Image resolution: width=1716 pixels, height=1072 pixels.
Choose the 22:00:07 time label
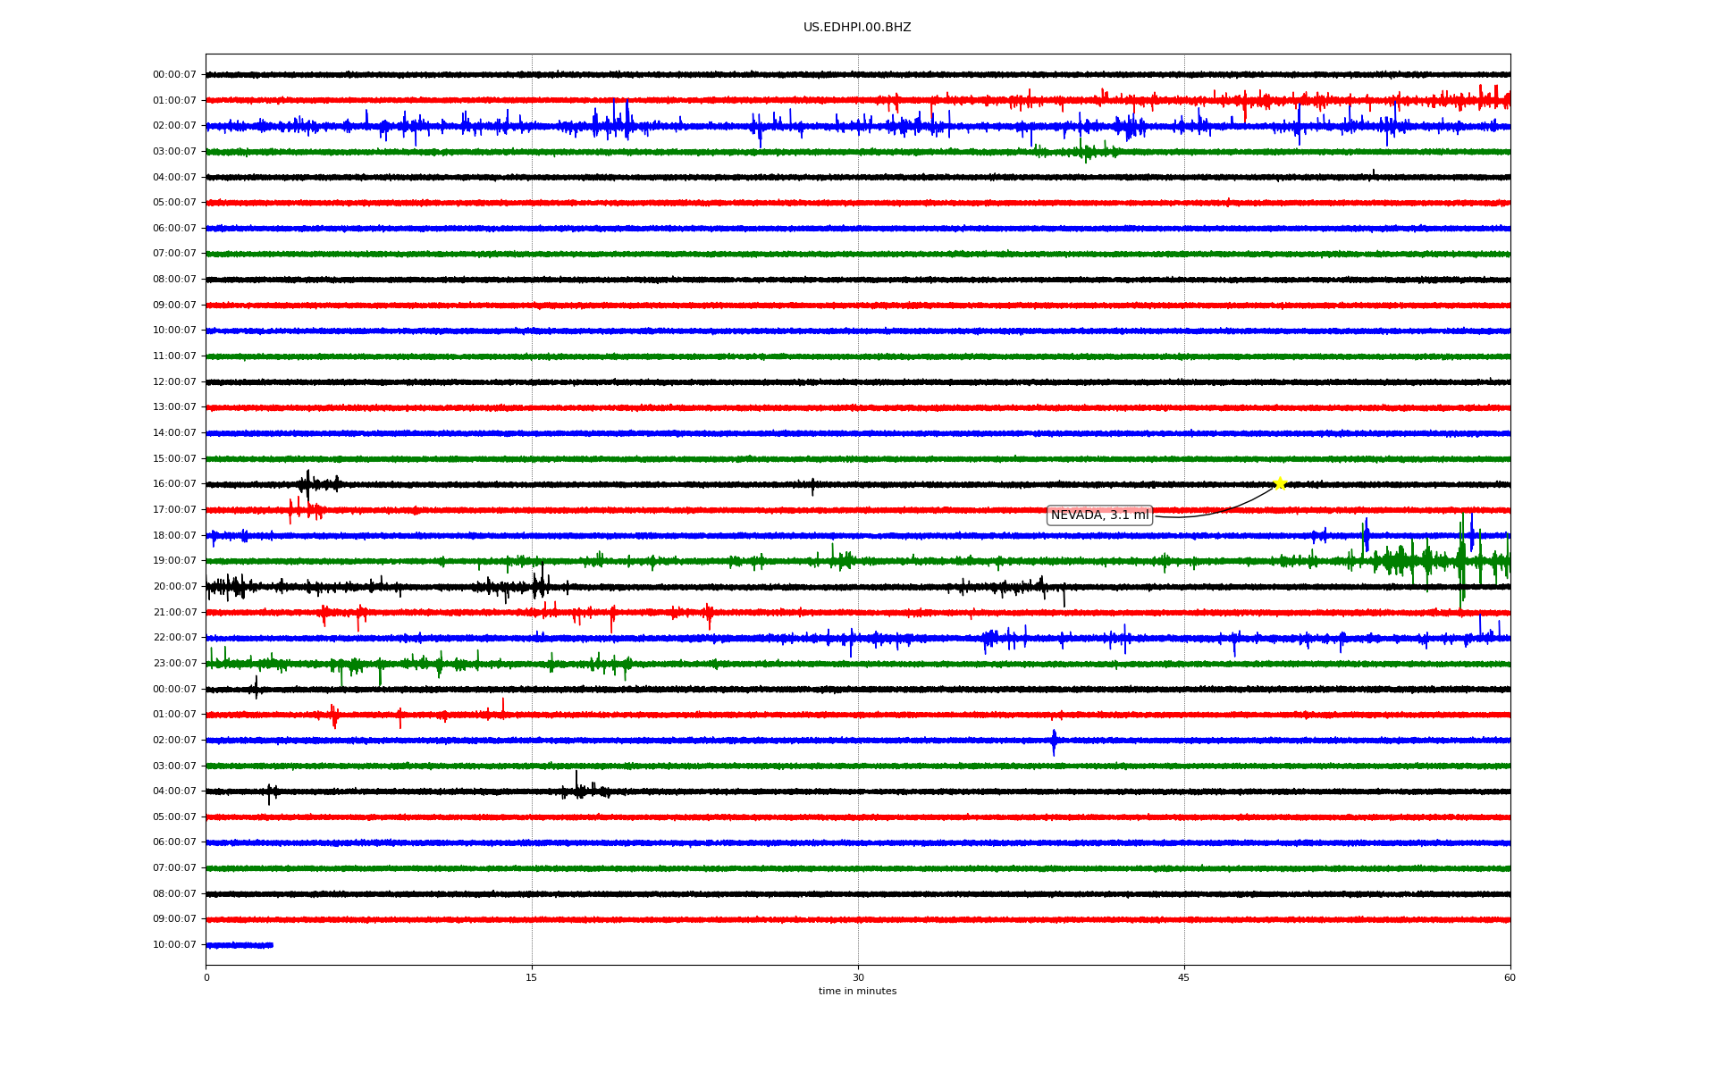[x=174, y=638]
